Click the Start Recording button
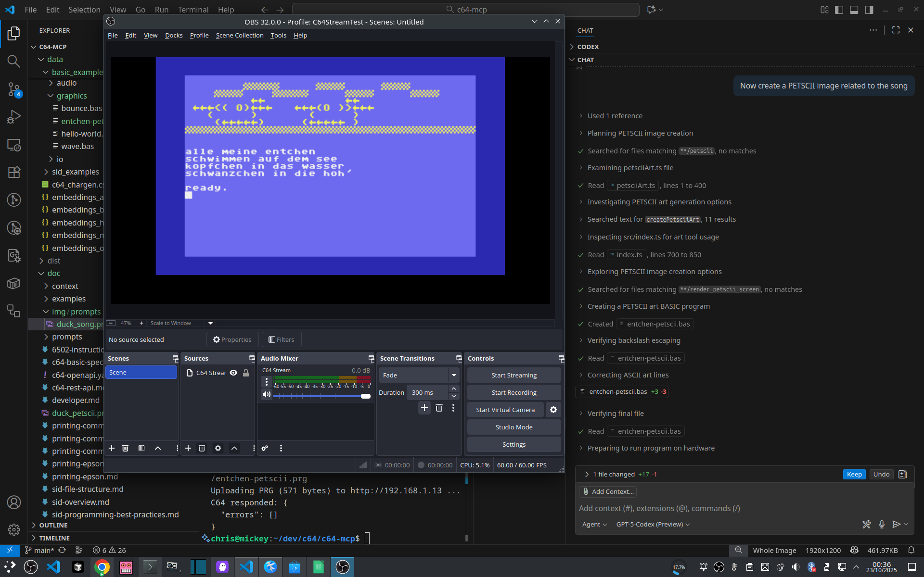The image size is (924, 577). pos(513,392)
